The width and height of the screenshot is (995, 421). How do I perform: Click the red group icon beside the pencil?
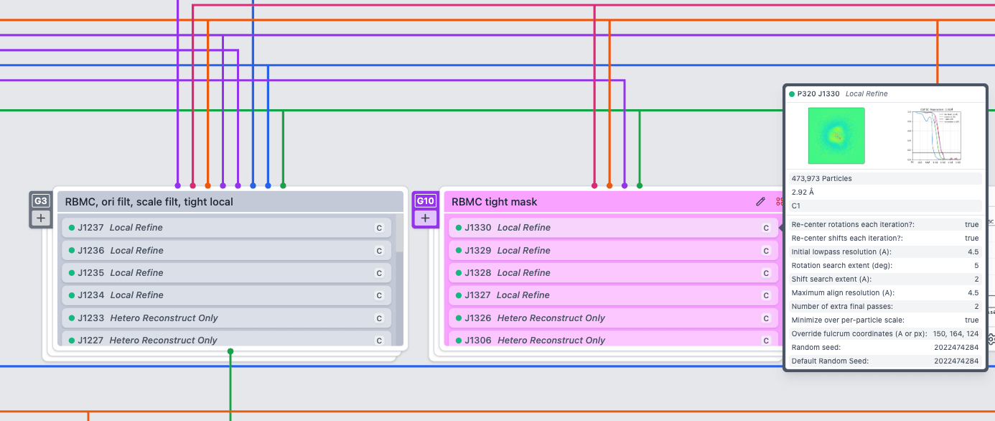[x=779, y=202]
